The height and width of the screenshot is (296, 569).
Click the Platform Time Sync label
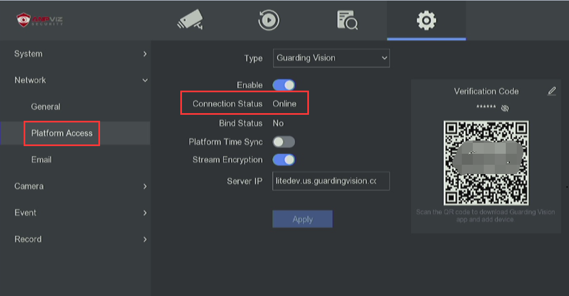coord(226,142)
